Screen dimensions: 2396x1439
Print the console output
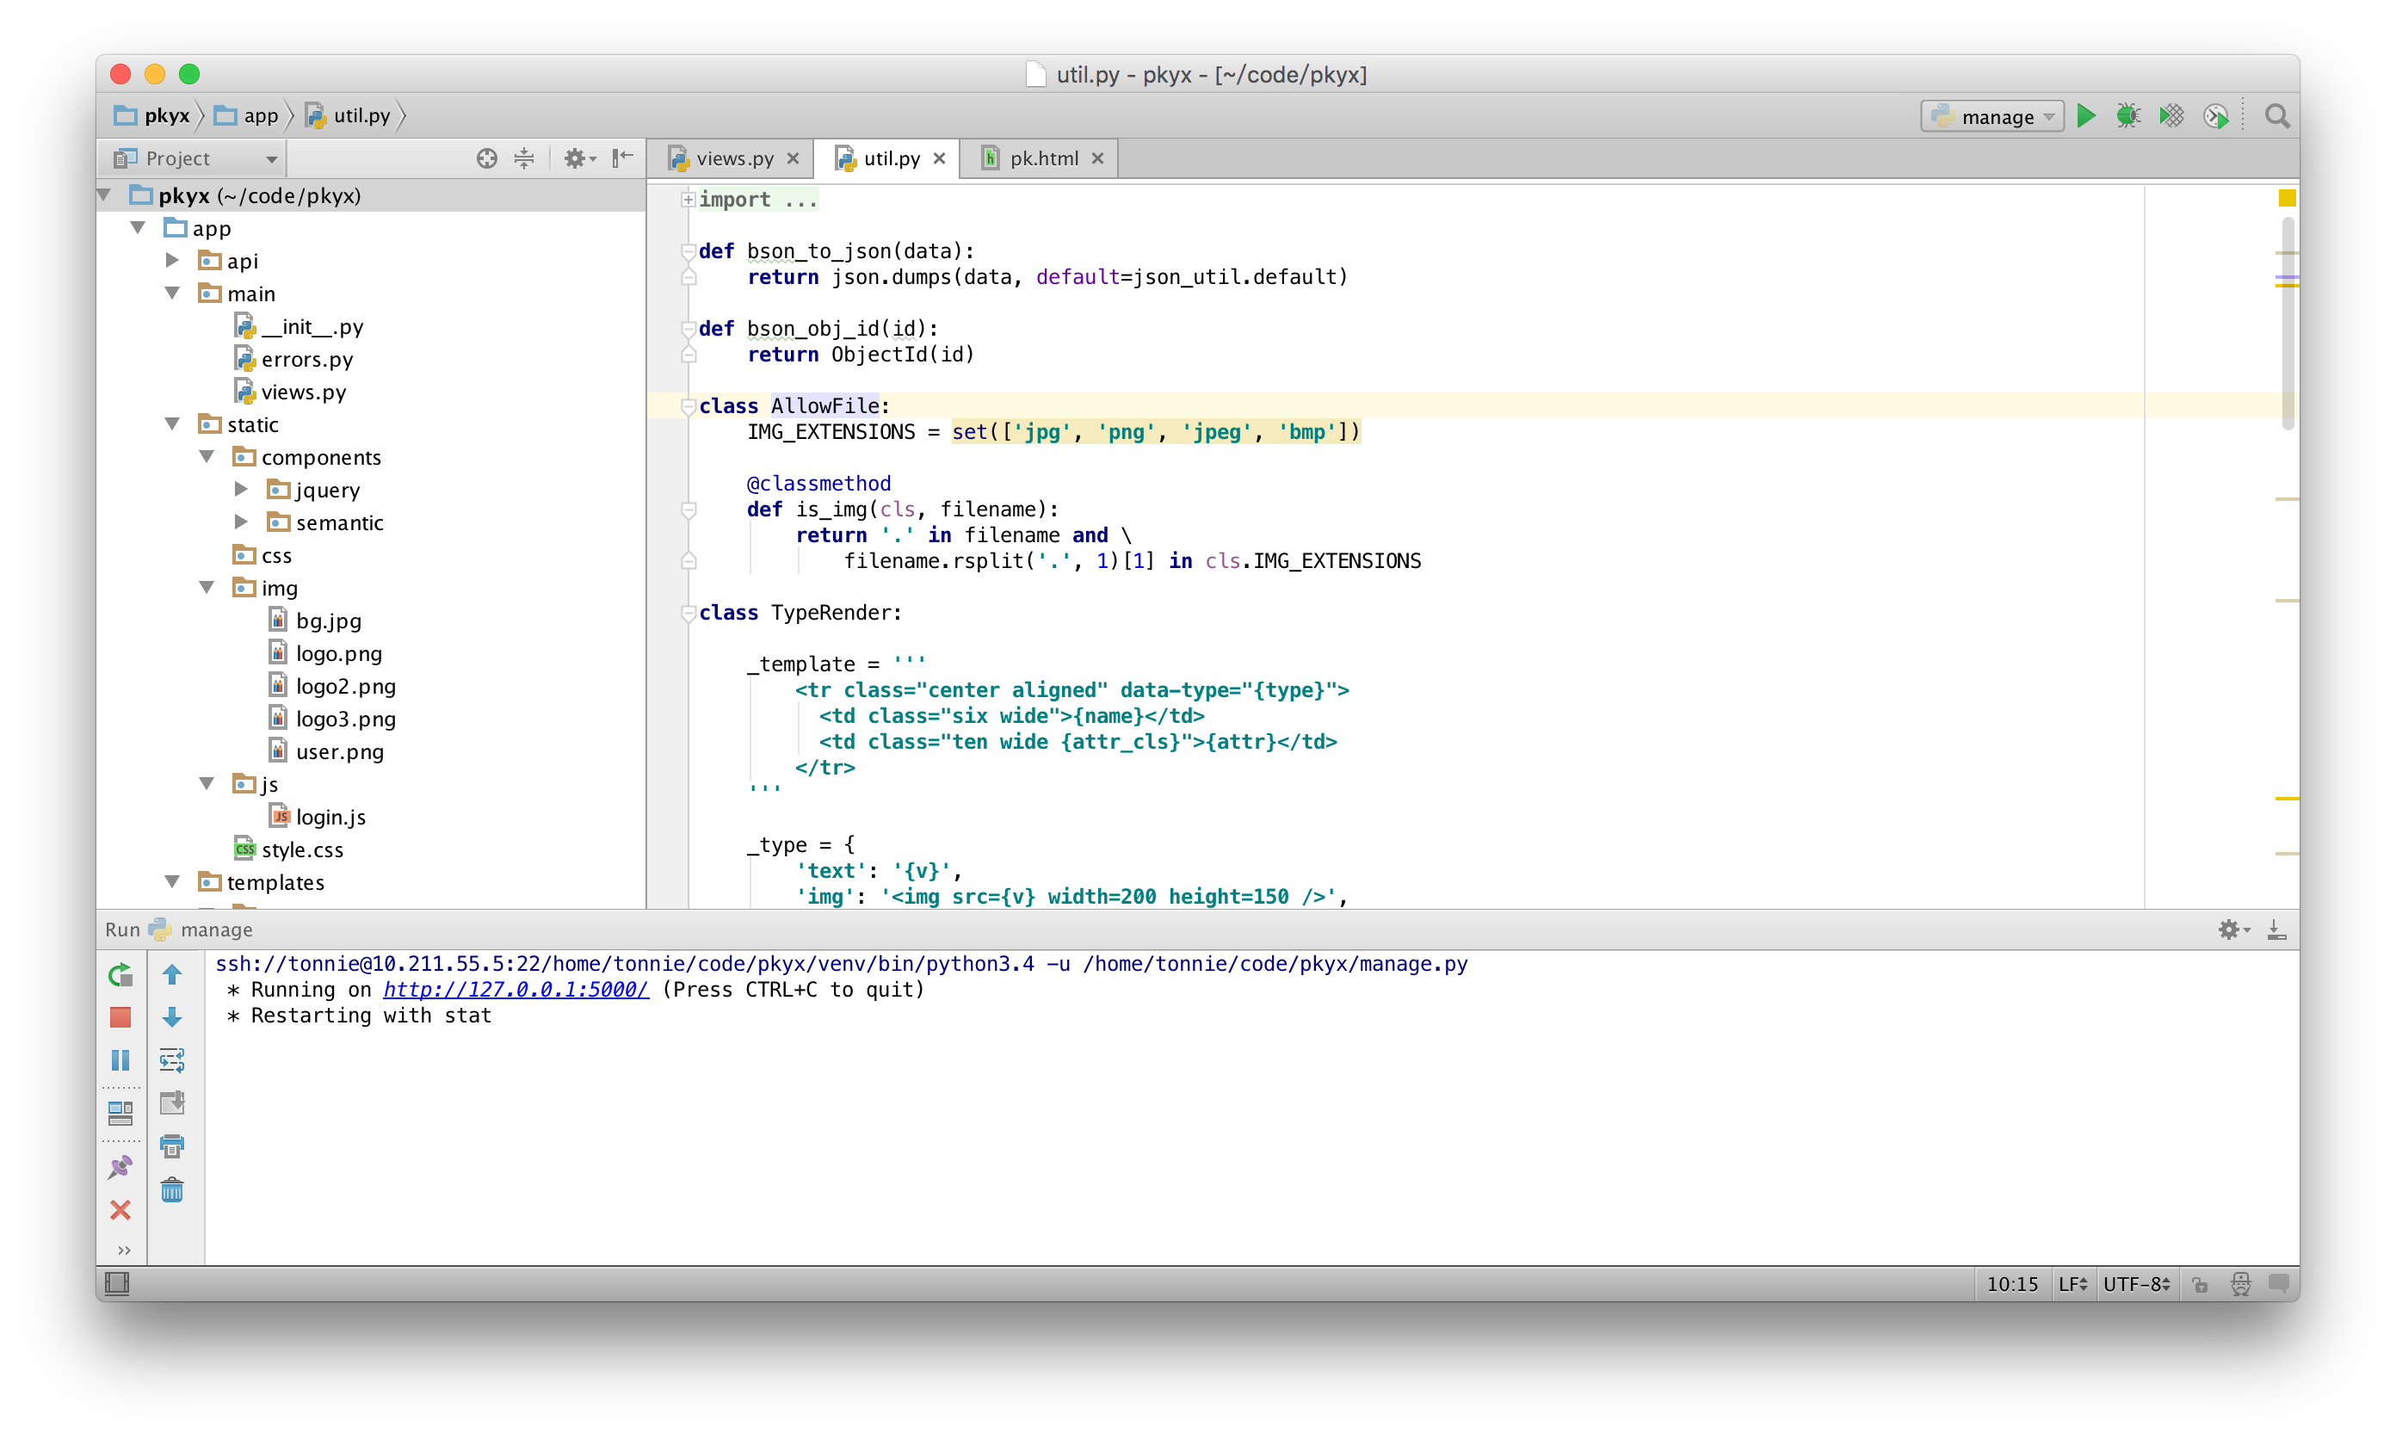point(171,1146)
